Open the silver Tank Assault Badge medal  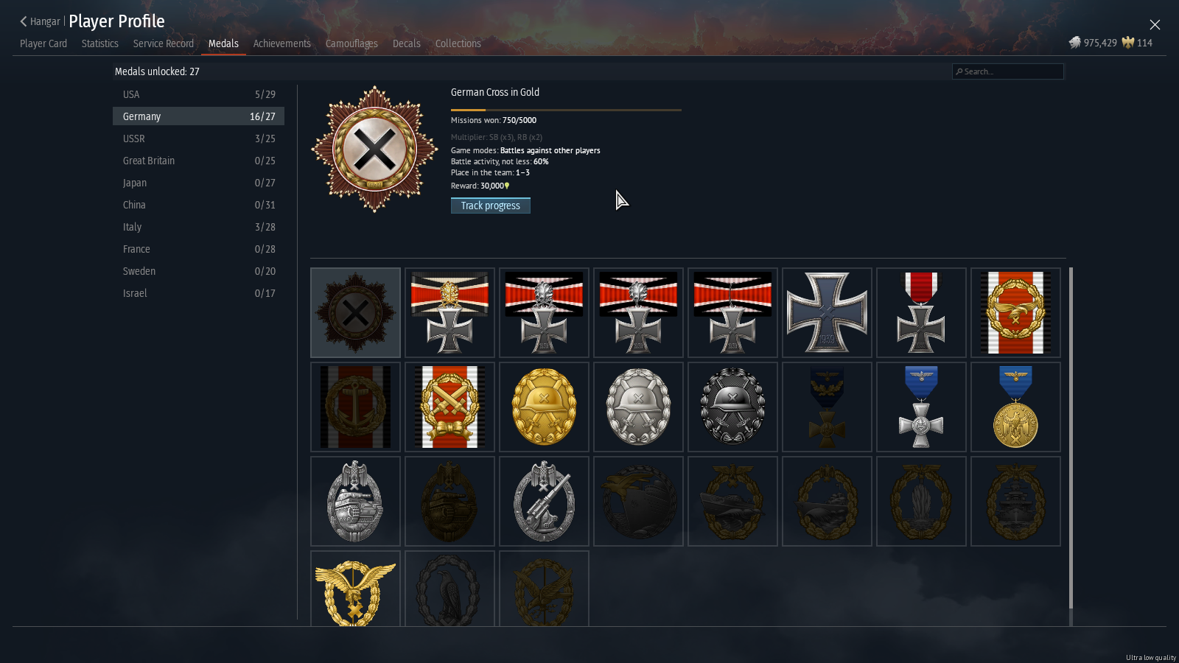point(355,501)
